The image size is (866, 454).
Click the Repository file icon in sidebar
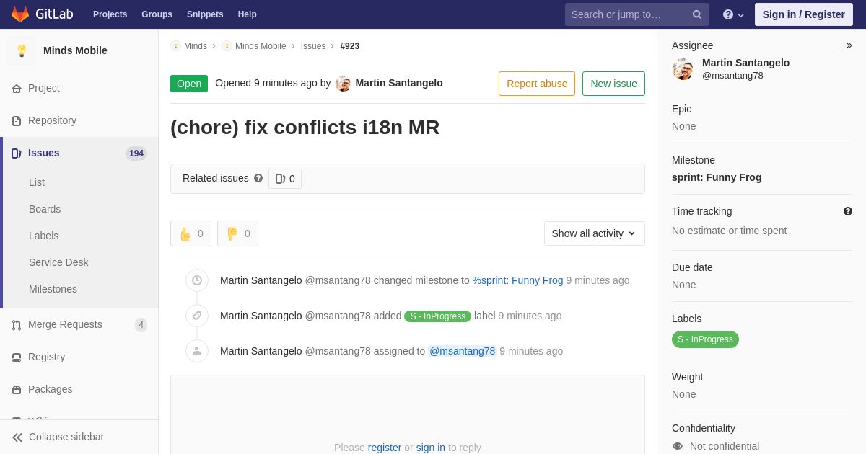click(x=17, y=121)
